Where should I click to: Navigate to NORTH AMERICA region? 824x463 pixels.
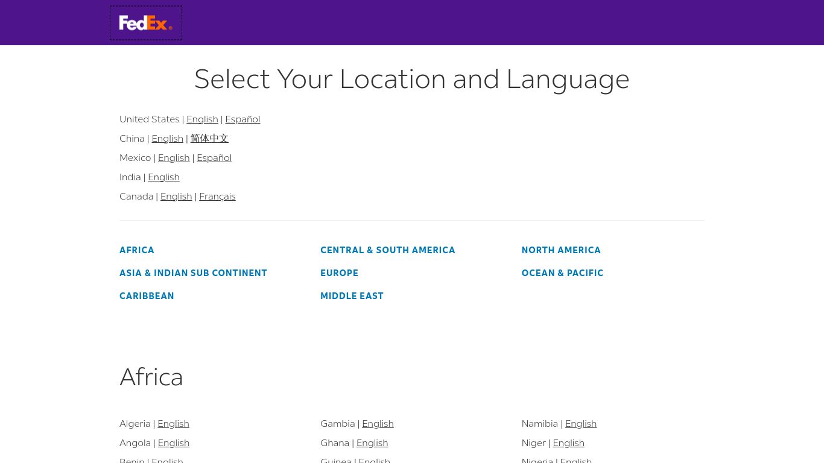tap(561, 250)
